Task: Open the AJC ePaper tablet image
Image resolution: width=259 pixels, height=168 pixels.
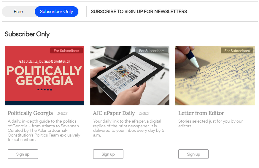Action: click(x=130, y=76)
